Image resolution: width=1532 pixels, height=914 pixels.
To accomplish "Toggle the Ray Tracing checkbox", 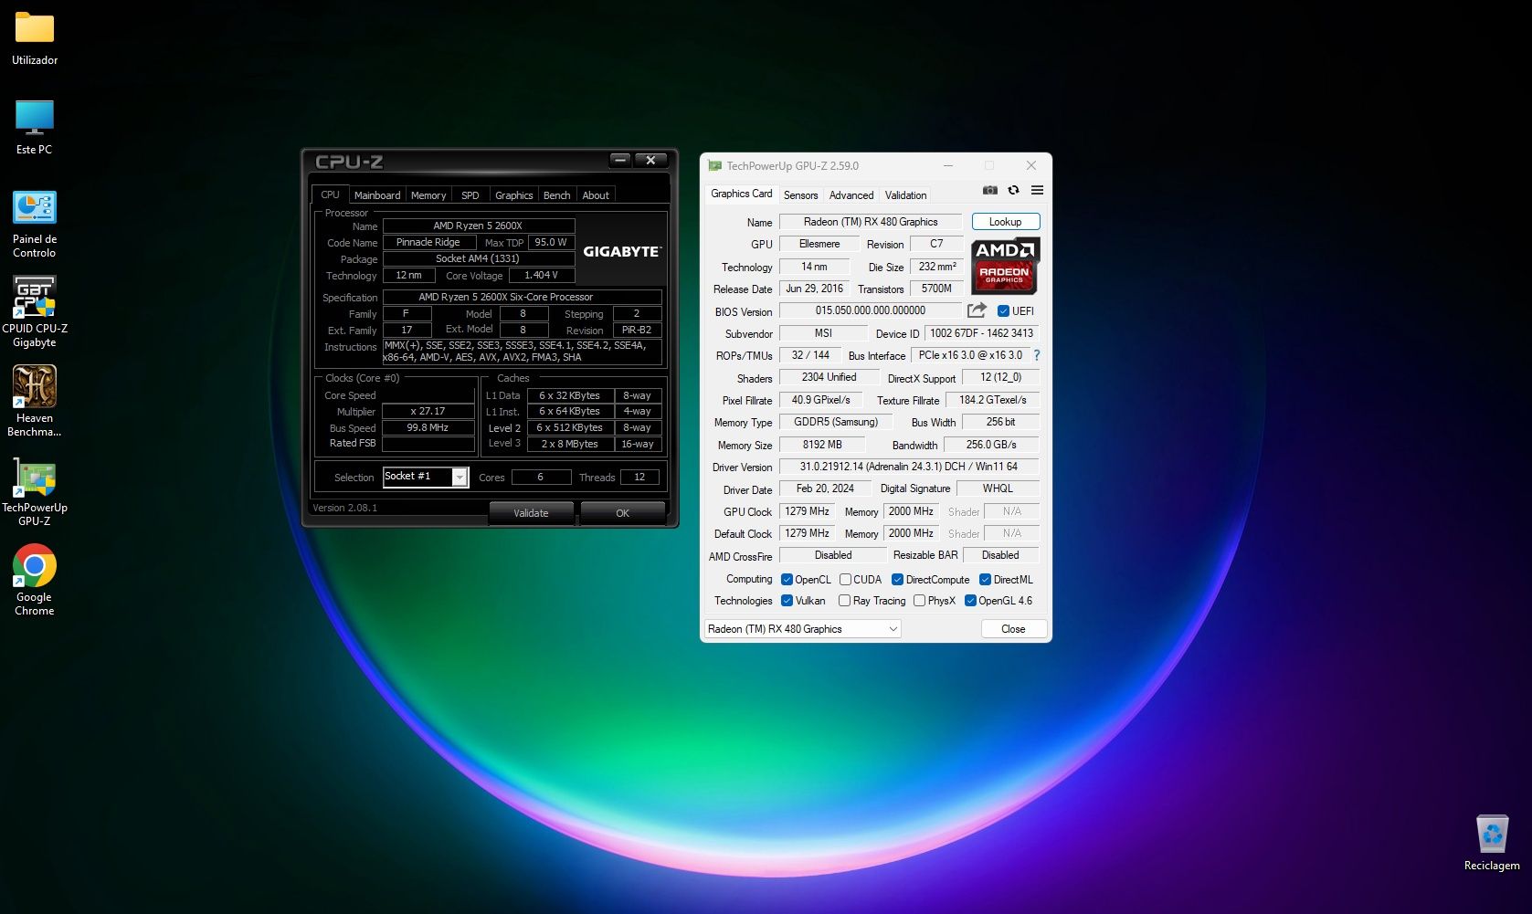I will coord(844,600).
